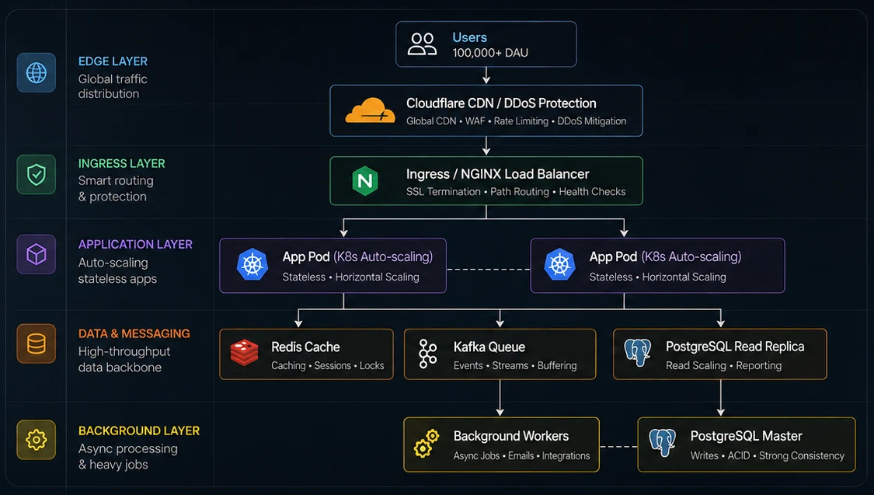Screen dimensions: 874x495
Task: Click the Kafka logo icon
Action: [427, 354]
